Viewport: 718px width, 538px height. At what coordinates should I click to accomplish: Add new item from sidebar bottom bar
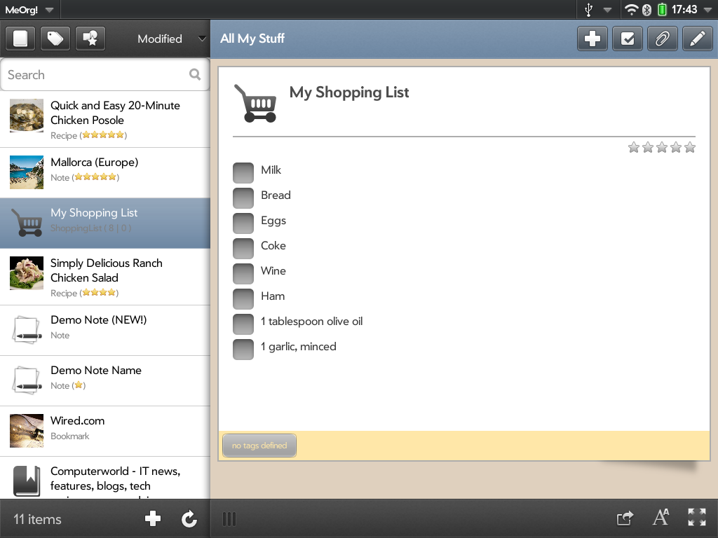point(153,519)
